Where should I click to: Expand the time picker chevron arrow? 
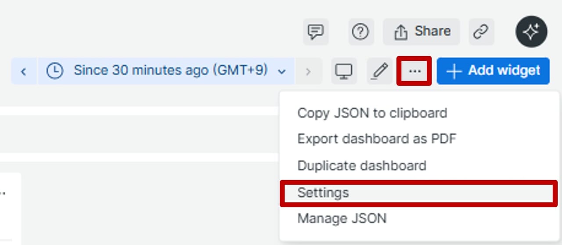pos(282,71)
